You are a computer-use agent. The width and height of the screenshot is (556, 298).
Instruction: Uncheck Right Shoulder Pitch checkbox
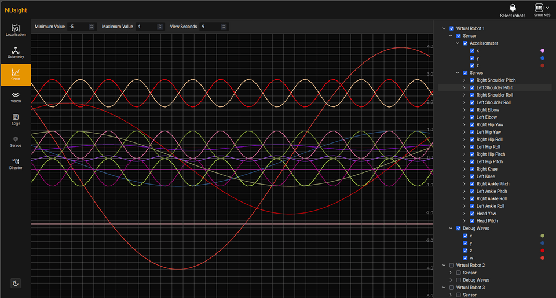472,80
